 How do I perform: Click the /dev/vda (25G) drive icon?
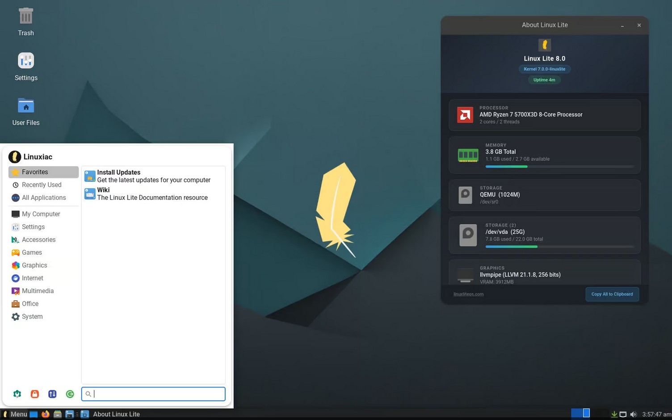tap(468, 235)
